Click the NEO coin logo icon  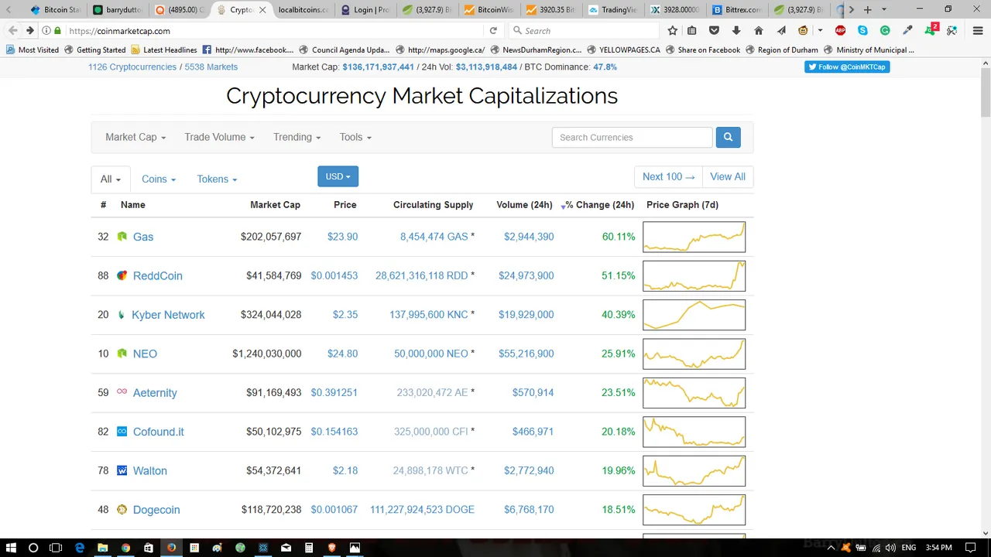122,354
